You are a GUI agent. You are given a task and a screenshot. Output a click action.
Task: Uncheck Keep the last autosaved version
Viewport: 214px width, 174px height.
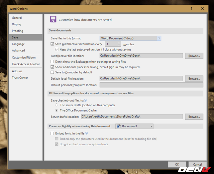[x=57, y=50]
